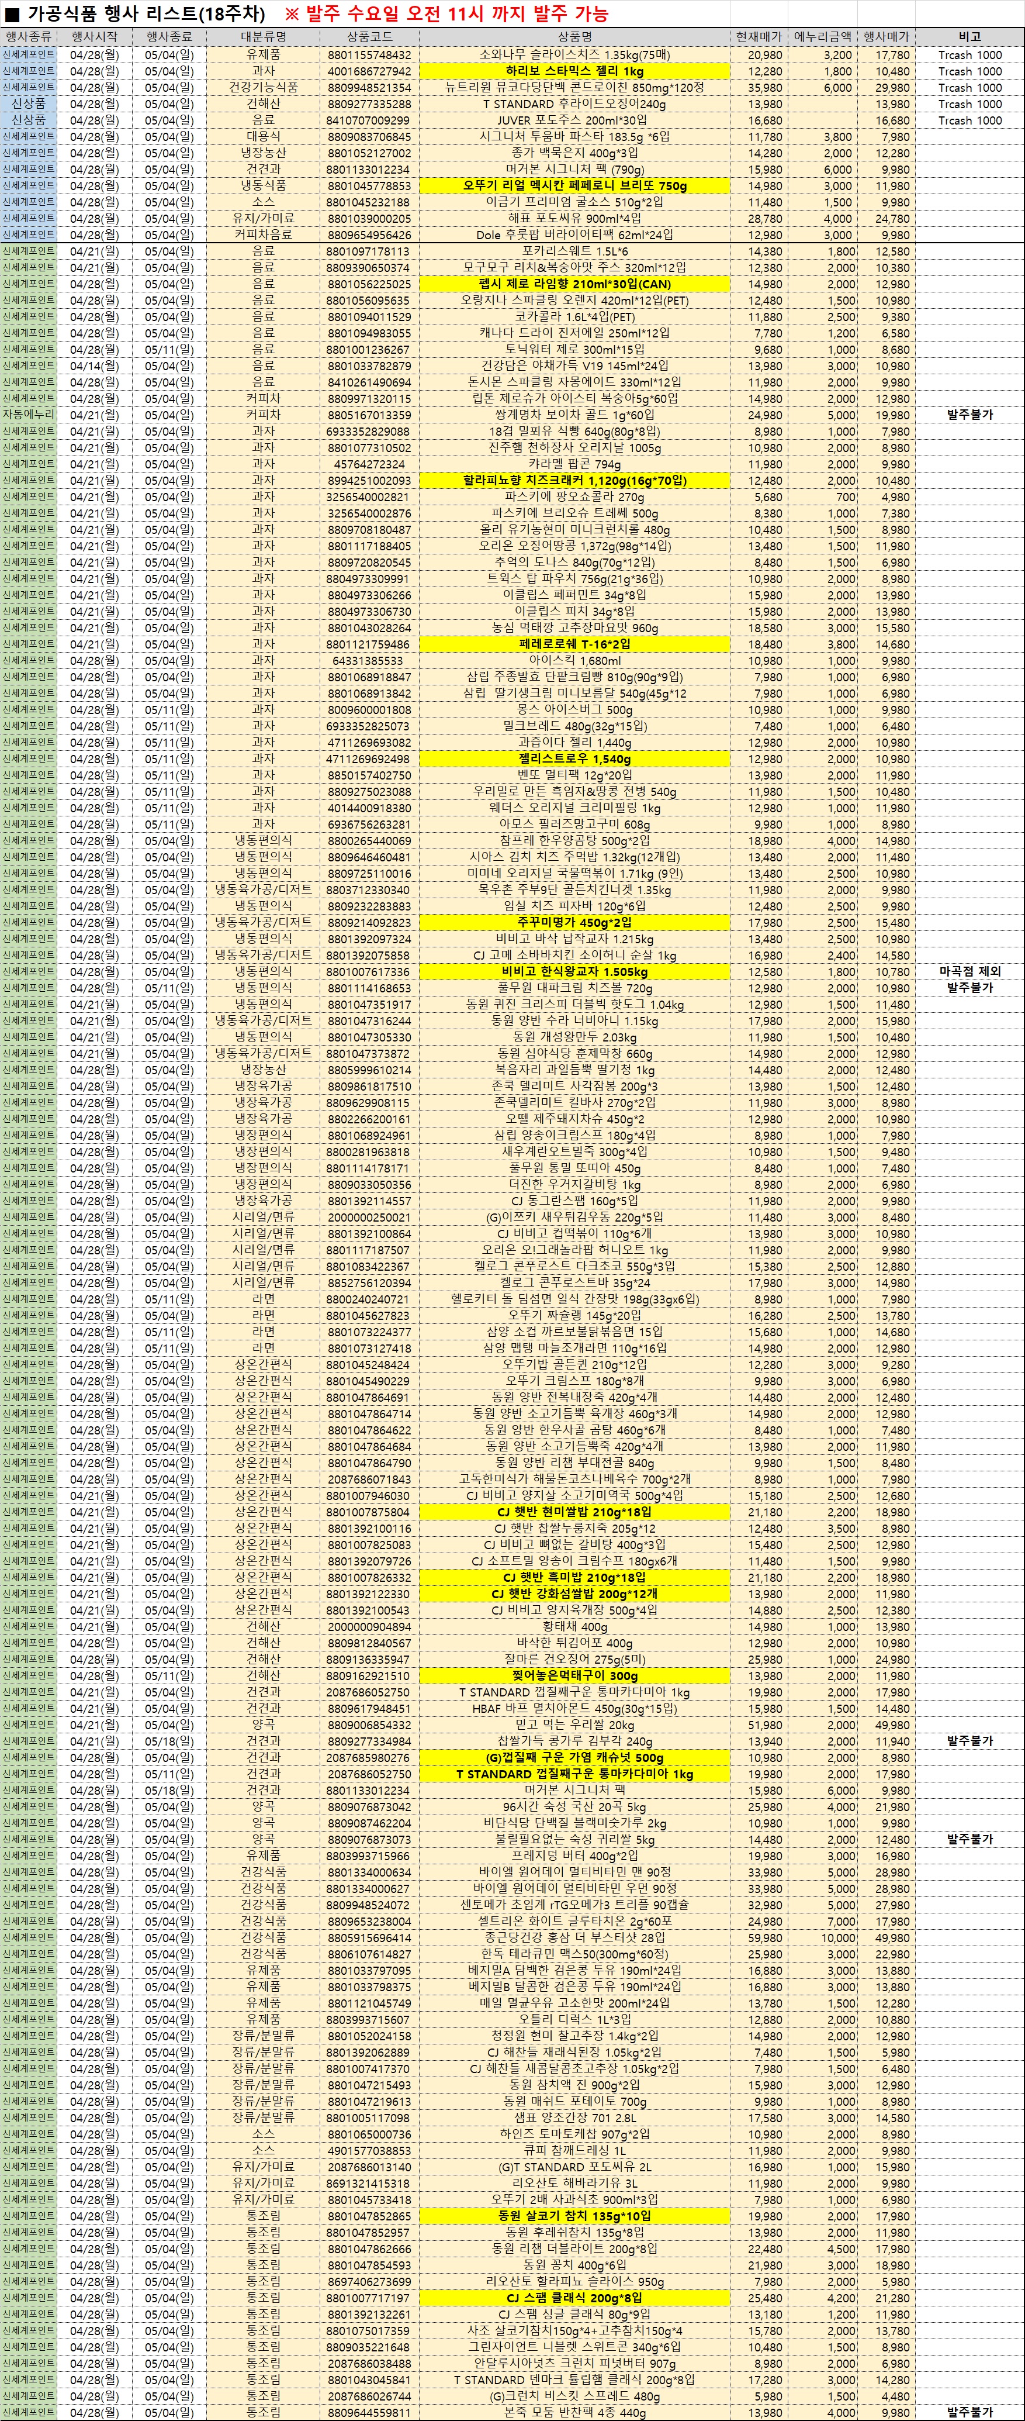
Task: Select product cell '오뚜기 크림스프 180g*8개'
Action: click(x=575, y=1381)
